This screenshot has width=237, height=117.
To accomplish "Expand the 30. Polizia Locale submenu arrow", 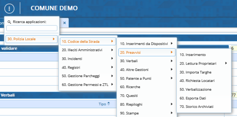I will [x=54, y=39].
